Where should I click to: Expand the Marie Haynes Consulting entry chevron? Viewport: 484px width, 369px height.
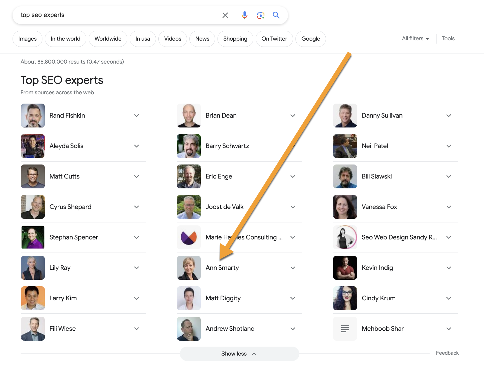pyautogui.click(x=293, y=237)
